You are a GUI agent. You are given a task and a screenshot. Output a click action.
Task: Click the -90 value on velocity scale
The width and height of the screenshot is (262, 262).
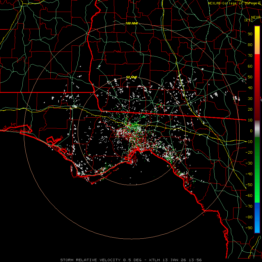tap(249, 228)
